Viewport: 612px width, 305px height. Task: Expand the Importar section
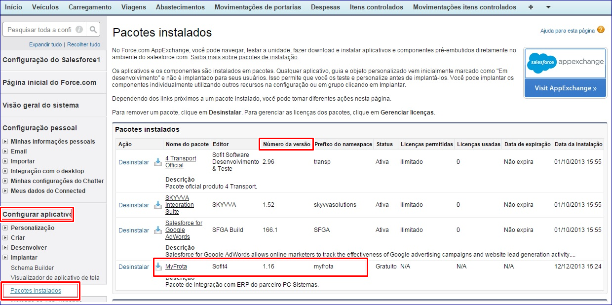(x=5, y=161)
